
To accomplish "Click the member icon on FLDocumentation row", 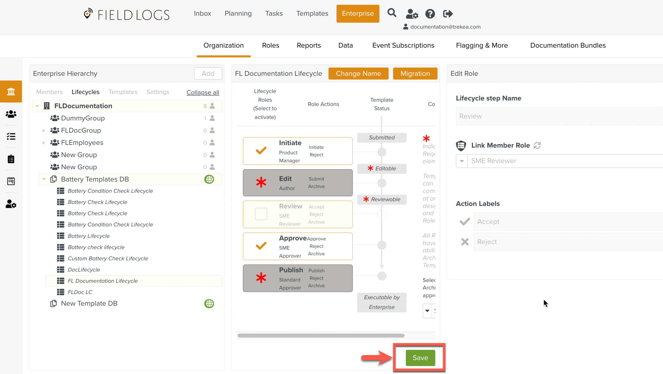I will tap(212, 106).
